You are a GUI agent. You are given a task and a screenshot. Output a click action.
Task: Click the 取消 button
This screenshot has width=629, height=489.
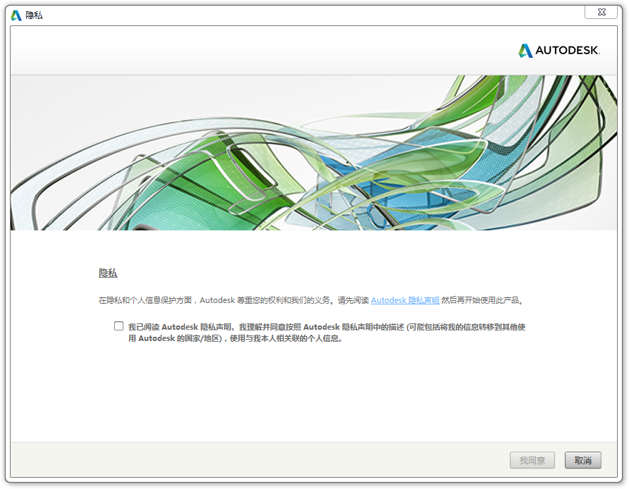point(583,460)
